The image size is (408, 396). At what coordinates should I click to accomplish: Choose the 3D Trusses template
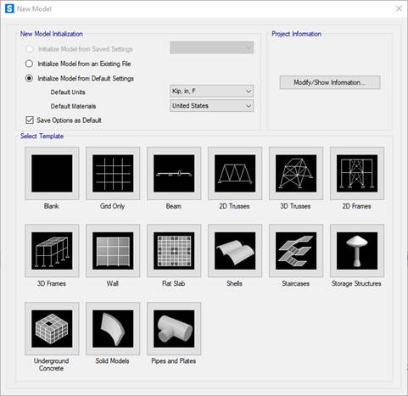(296, 173)
